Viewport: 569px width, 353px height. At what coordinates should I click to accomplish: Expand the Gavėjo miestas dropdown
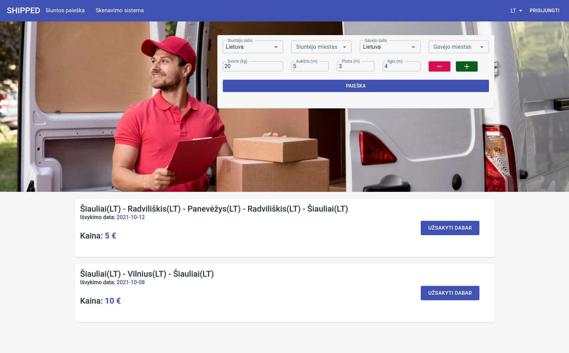coord(458,47)
